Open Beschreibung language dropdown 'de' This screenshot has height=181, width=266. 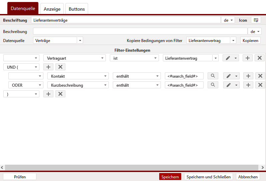tap(255, 32)
